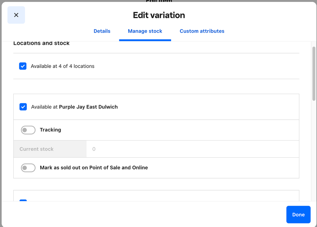Click the Locations and stock heading
Viewport: 317px width, 227px height.
[41, 43]
